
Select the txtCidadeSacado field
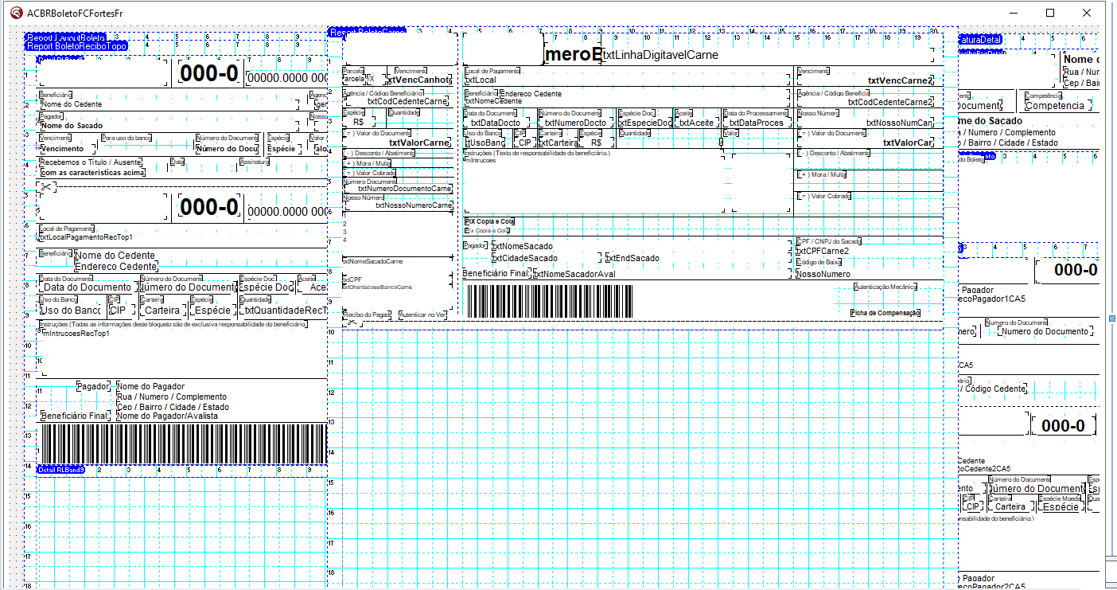[525, 258]
